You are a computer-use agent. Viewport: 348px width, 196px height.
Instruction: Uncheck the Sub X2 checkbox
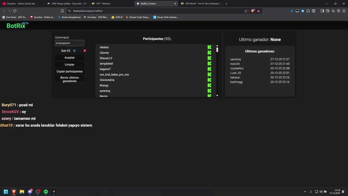[x=85, y=51]
